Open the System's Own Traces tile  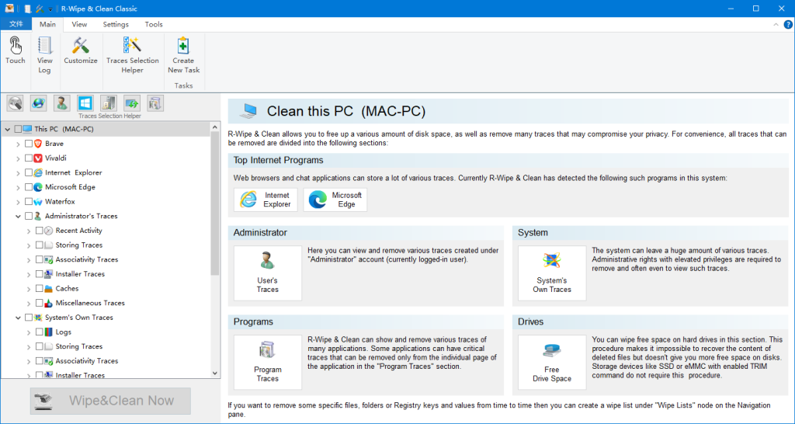[x=552, y=273]
